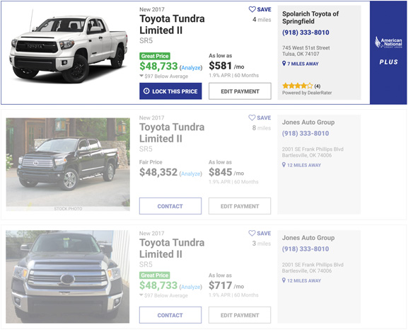Click Edit Payment on the first listing
Viewport: 408px width, 330px height.
(x=240, y=91)
